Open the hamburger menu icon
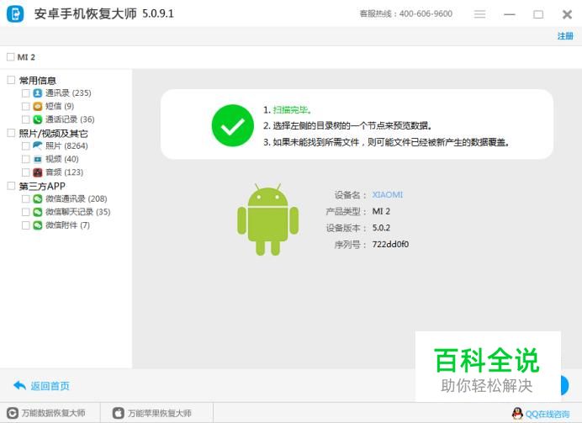The width and height of the screenshot is (582, 423). click(x=479, y=14)
